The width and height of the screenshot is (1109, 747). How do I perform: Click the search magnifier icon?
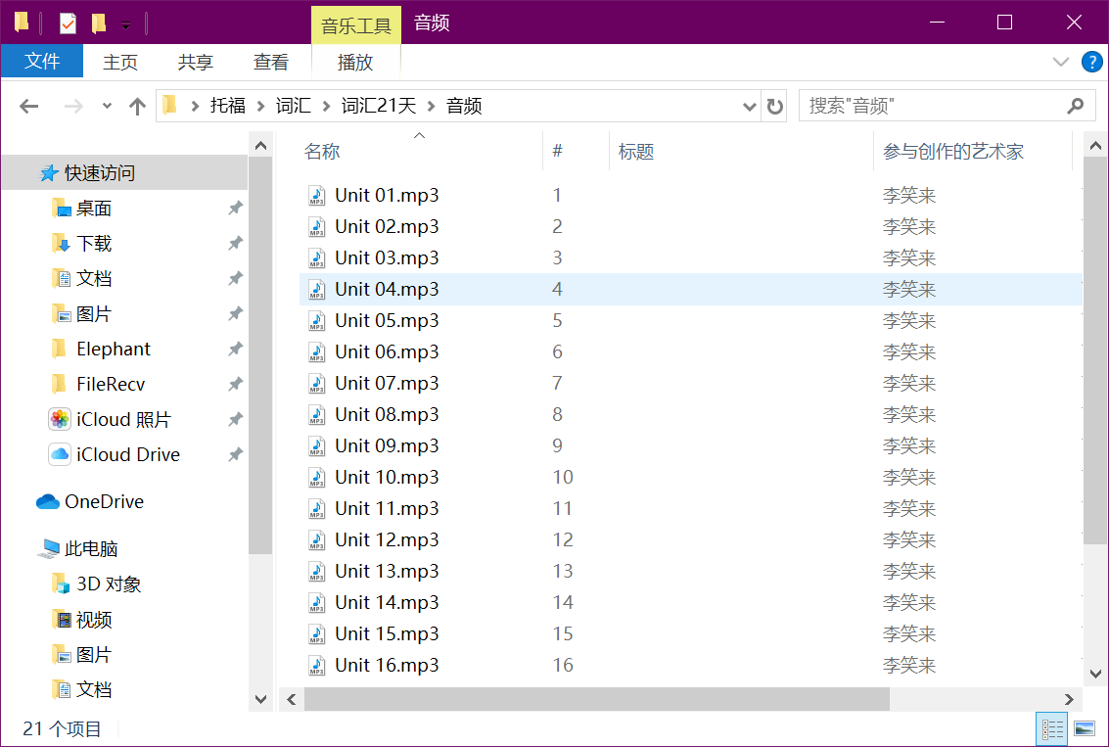pyautogui.click(x=1075, y=106)
